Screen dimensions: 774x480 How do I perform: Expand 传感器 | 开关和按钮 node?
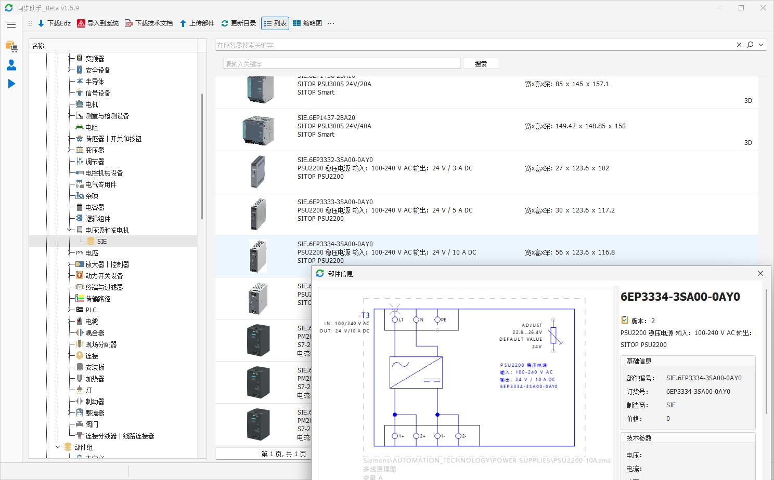click(69, 139)
